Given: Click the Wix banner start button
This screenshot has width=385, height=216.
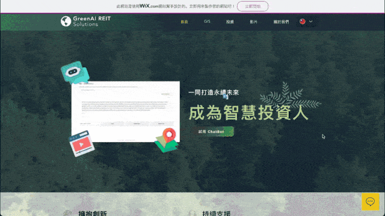Looking at the screenshot, I should click(x=253, y=7).
